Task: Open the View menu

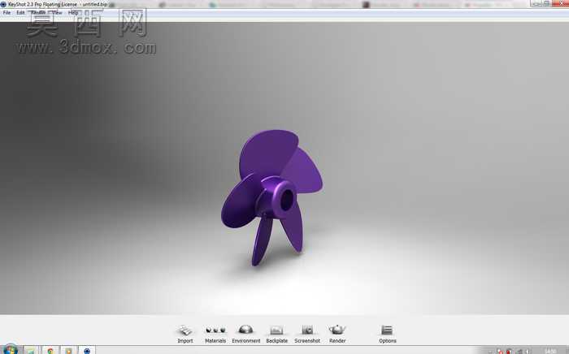Action: 57,12
